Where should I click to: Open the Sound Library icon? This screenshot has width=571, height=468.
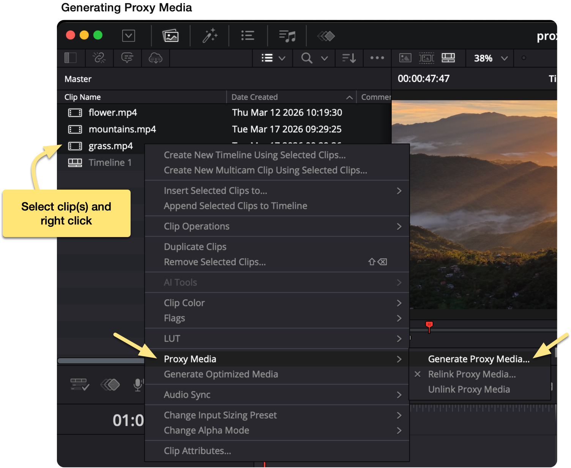point(287,35)
